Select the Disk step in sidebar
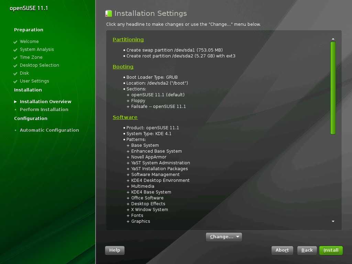352x264 pixels. pyautogui.click(x=24, y=73)
